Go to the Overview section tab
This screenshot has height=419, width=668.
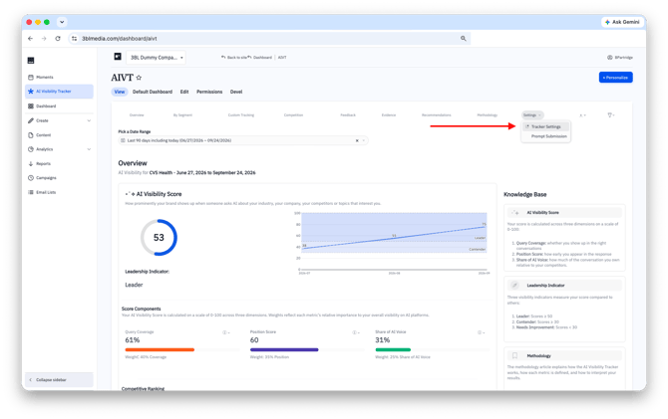click(x=137, y=115)
